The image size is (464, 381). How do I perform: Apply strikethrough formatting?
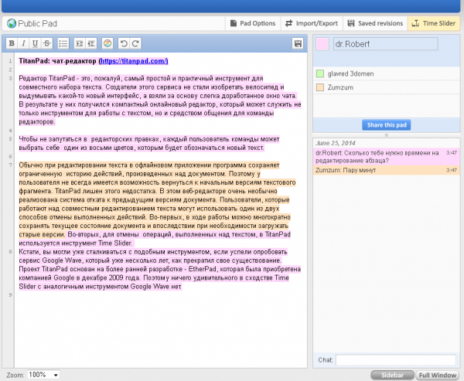(x=48, y=43)
